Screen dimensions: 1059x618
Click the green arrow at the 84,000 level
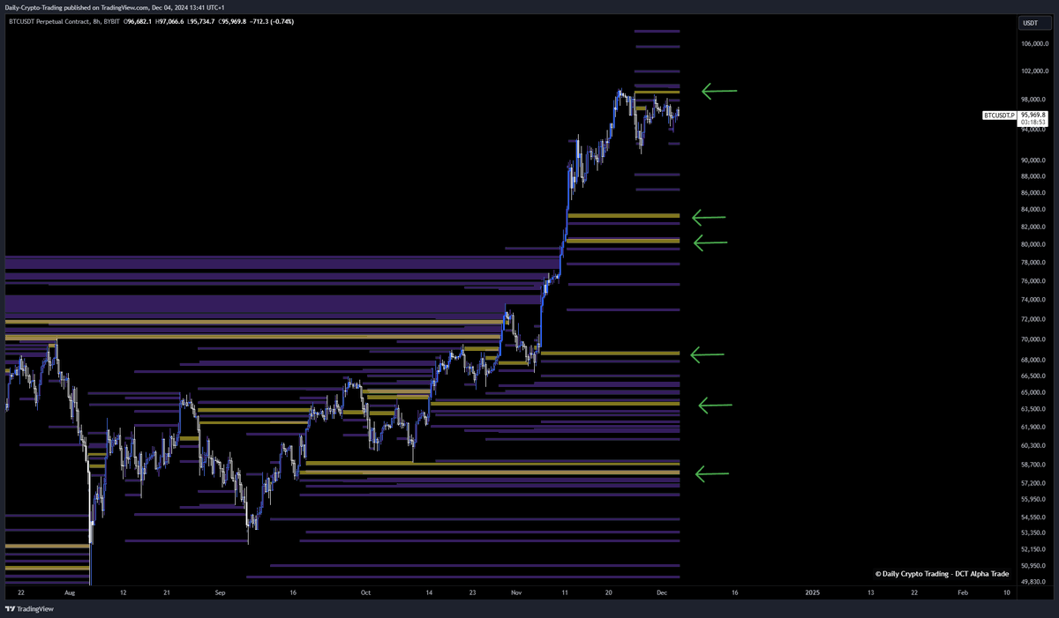(710, 217)
